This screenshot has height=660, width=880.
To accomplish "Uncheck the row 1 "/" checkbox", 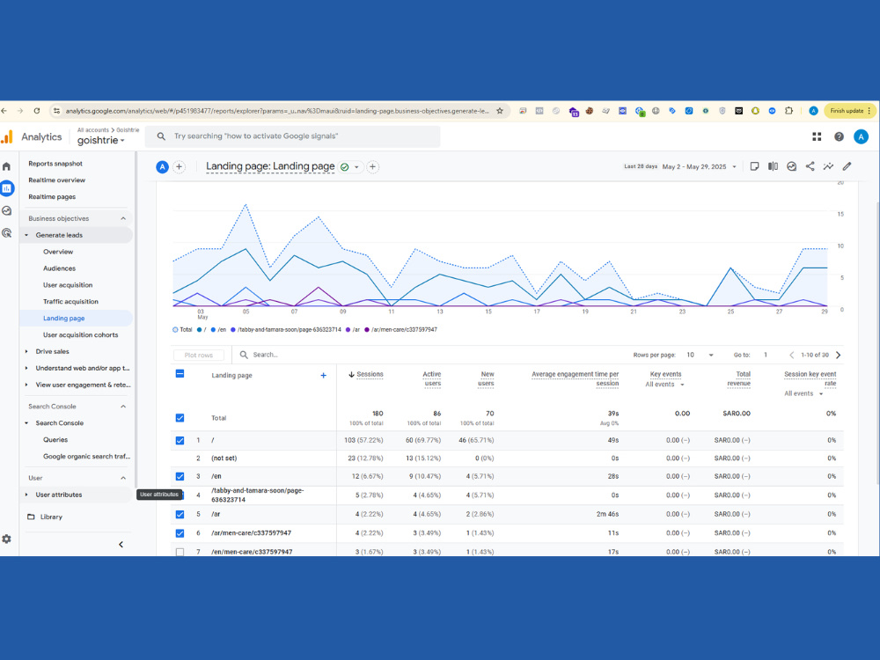I will (x=180, y=441).
